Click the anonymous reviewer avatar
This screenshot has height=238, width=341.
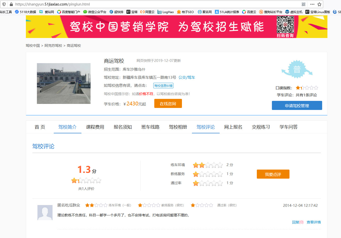point(45,213)
